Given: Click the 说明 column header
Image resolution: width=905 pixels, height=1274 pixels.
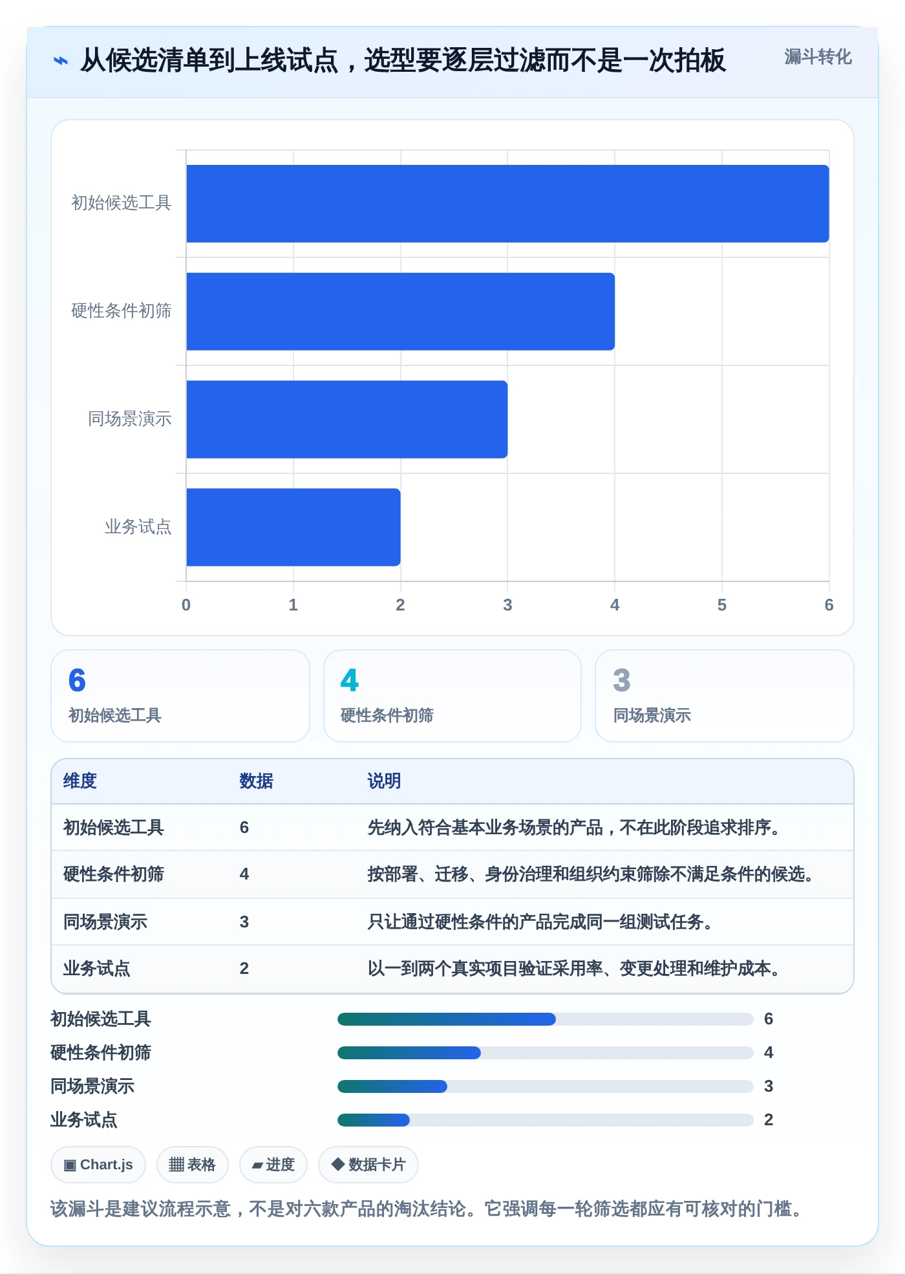Looking at the screenshot, I should pos(384,781).
